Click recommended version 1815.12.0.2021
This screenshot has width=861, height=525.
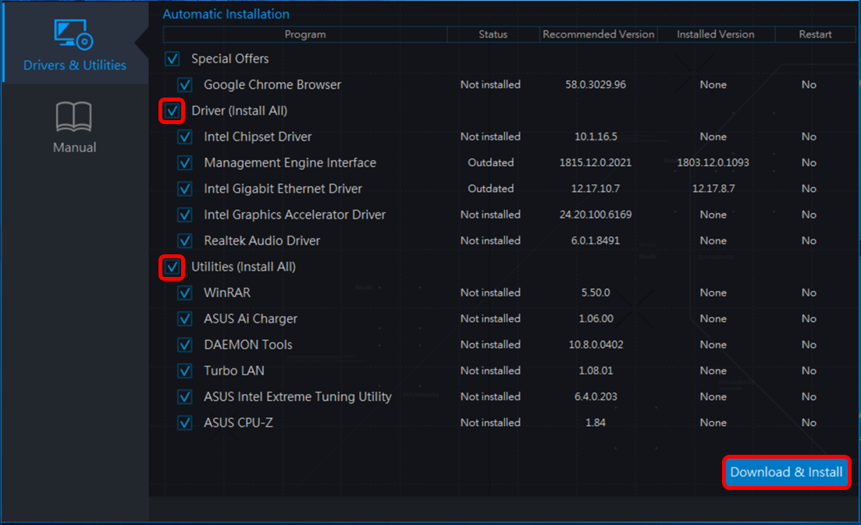point(596,163)
